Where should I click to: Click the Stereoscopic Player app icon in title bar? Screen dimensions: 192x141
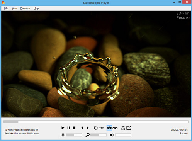[3, 2]
